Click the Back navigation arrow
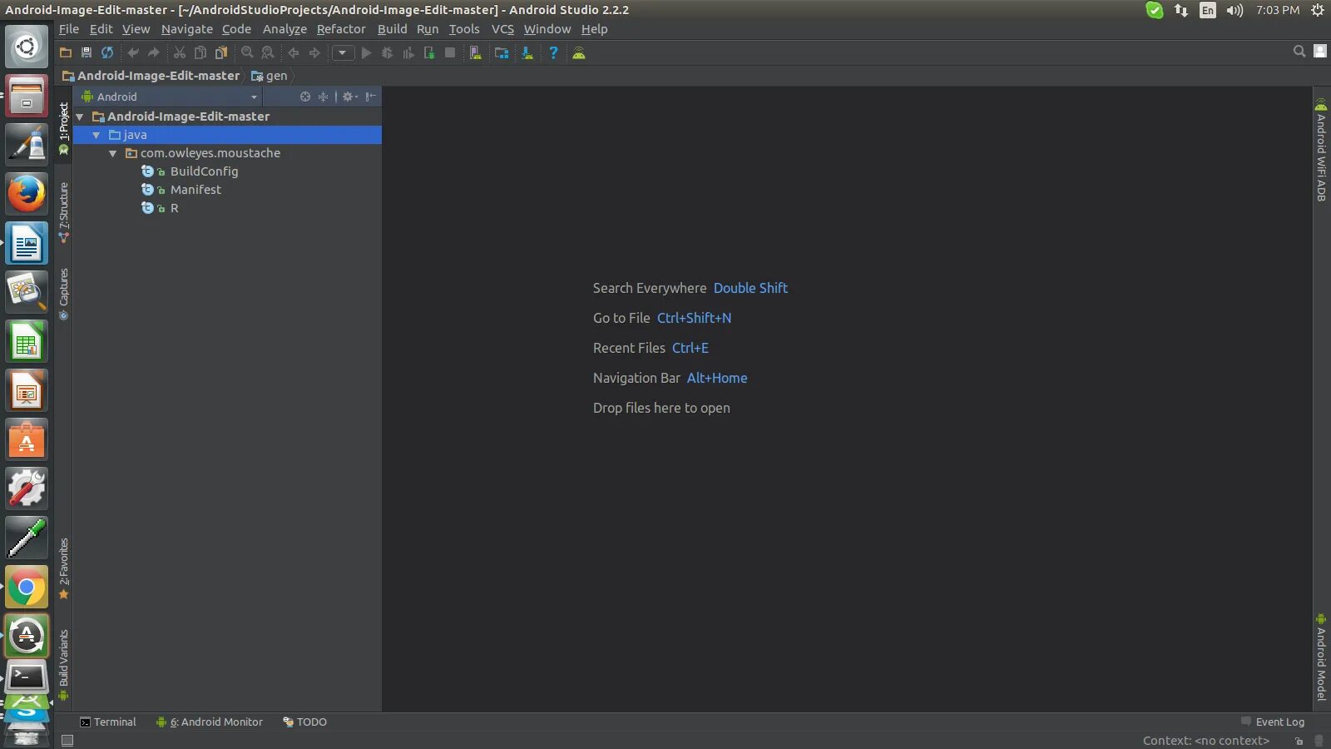 tap(294, 52)
